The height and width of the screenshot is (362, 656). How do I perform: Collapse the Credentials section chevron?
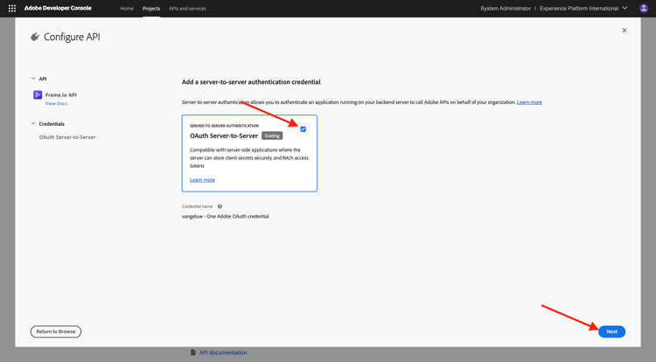pos(33,124)
